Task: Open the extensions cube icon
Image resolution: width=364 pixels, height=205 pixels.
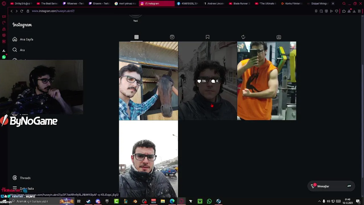Action: [x=344, y=11]
